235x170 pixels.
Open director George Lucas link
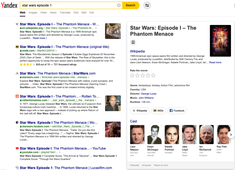tap(148, 94)
